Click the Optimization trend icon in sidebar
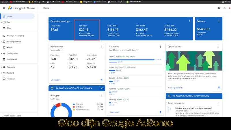231x130 pixels. (4, 53)
